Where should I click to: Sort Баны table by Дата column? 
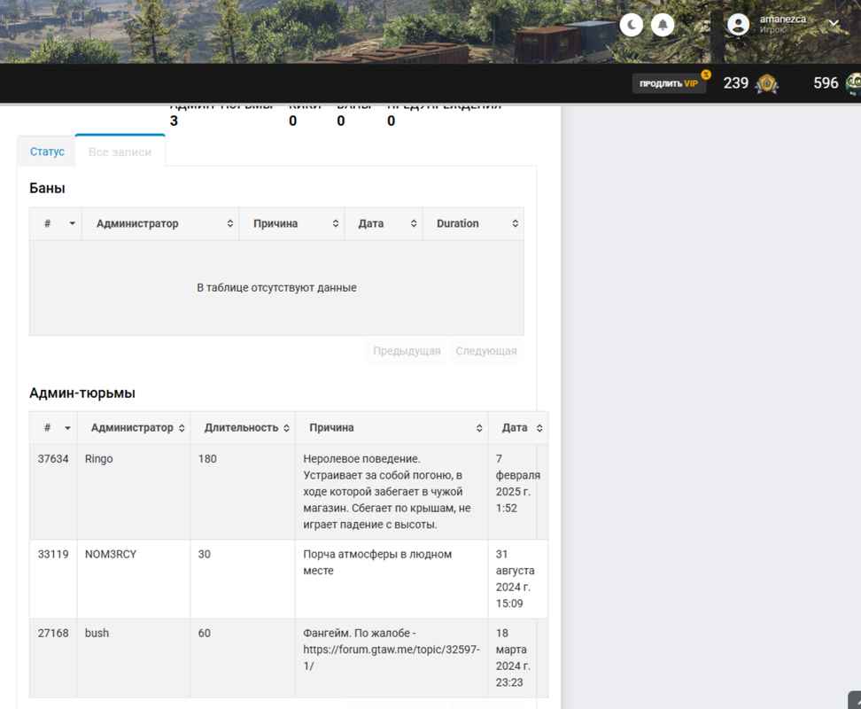[x=384, y=223]
